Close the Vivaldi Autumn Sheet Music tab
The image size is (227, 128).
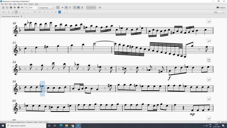[x=21, y=16]
